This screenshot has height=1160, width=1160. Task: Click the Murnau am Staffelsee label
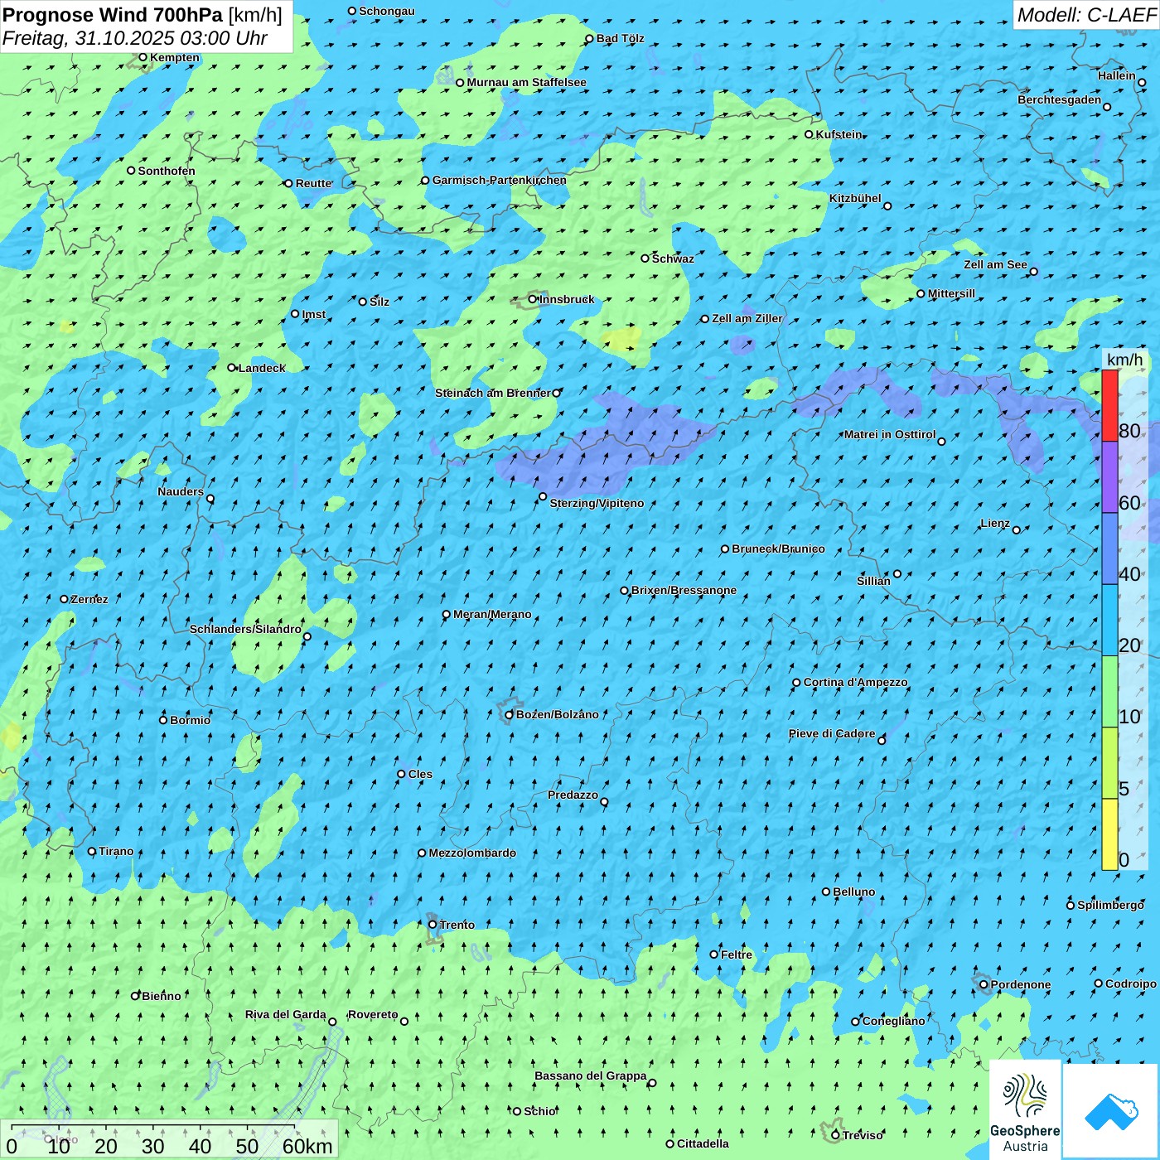coord(526,82)
